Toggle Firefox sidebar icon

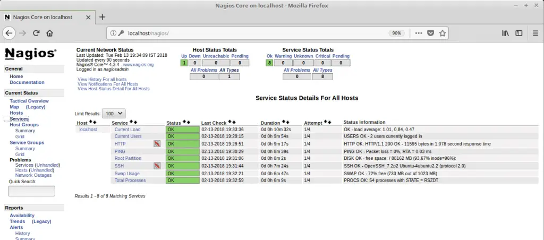click(518, 33)
